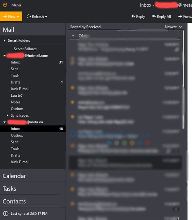Switch to the Contacts section

pyautogui.click(x=33, y=201)
